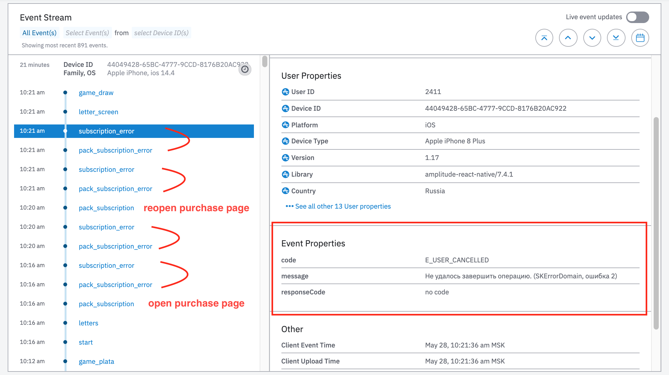Click the Amplitude icon beside Country property
This screenshot has height=375, width=669.
coord(285,191)
